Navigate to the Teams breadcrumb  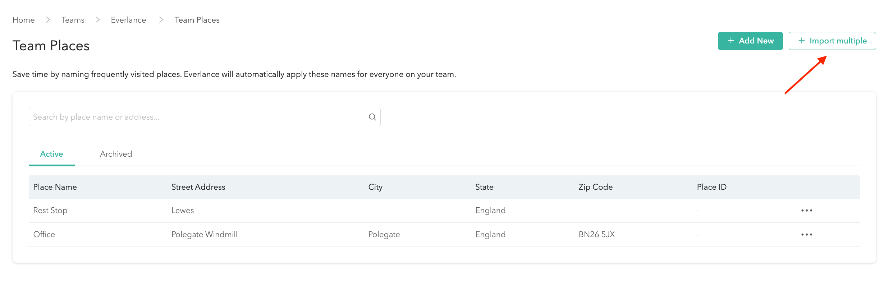click(x=73, y=20)
